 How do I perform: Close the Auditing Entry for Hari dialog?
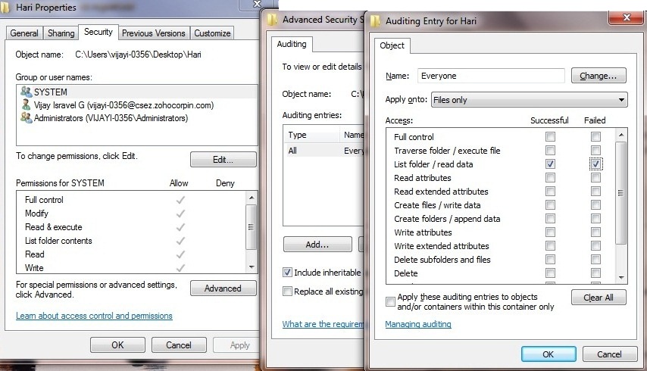tap(627, 17)
